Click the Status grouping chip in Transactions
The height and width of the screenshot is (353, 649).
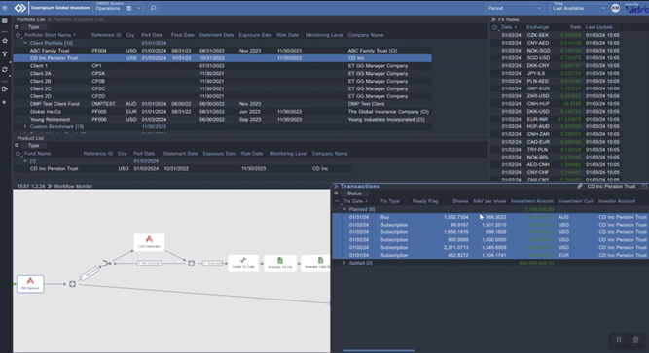(354, 194)
